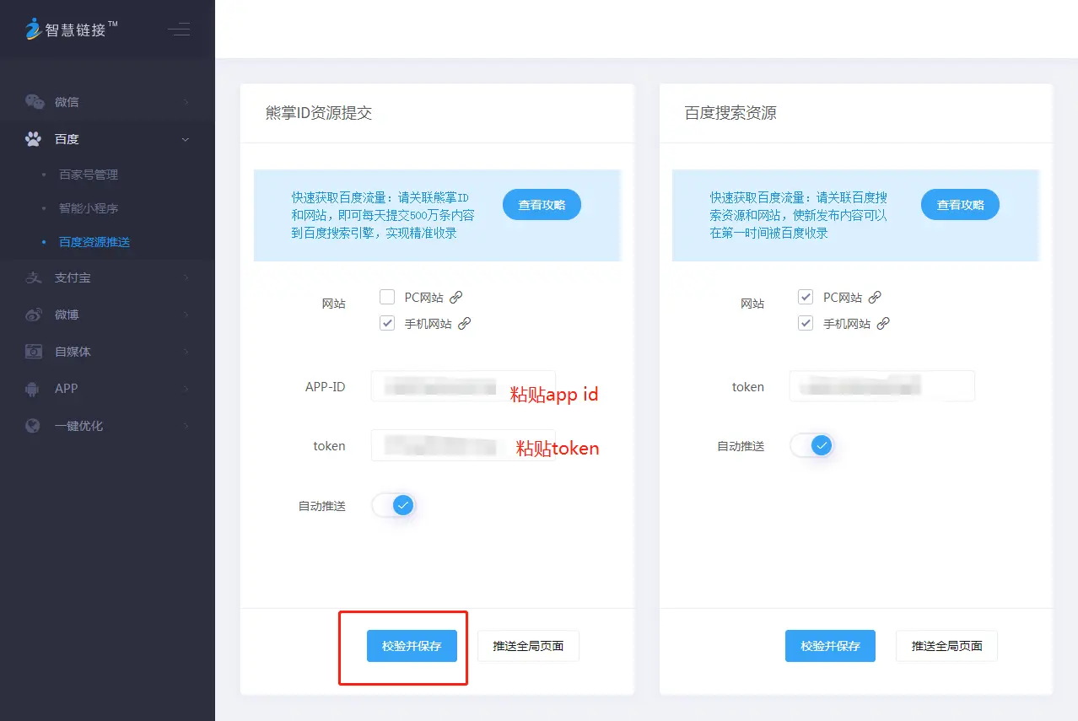Click the 一键优化 globe icon

point(34,426)
